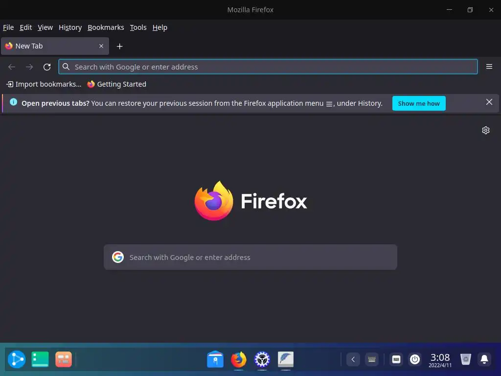The width and height of the screenshot is (501, 376).
Task: Open the View menu
Action: [x=45, y=27]
